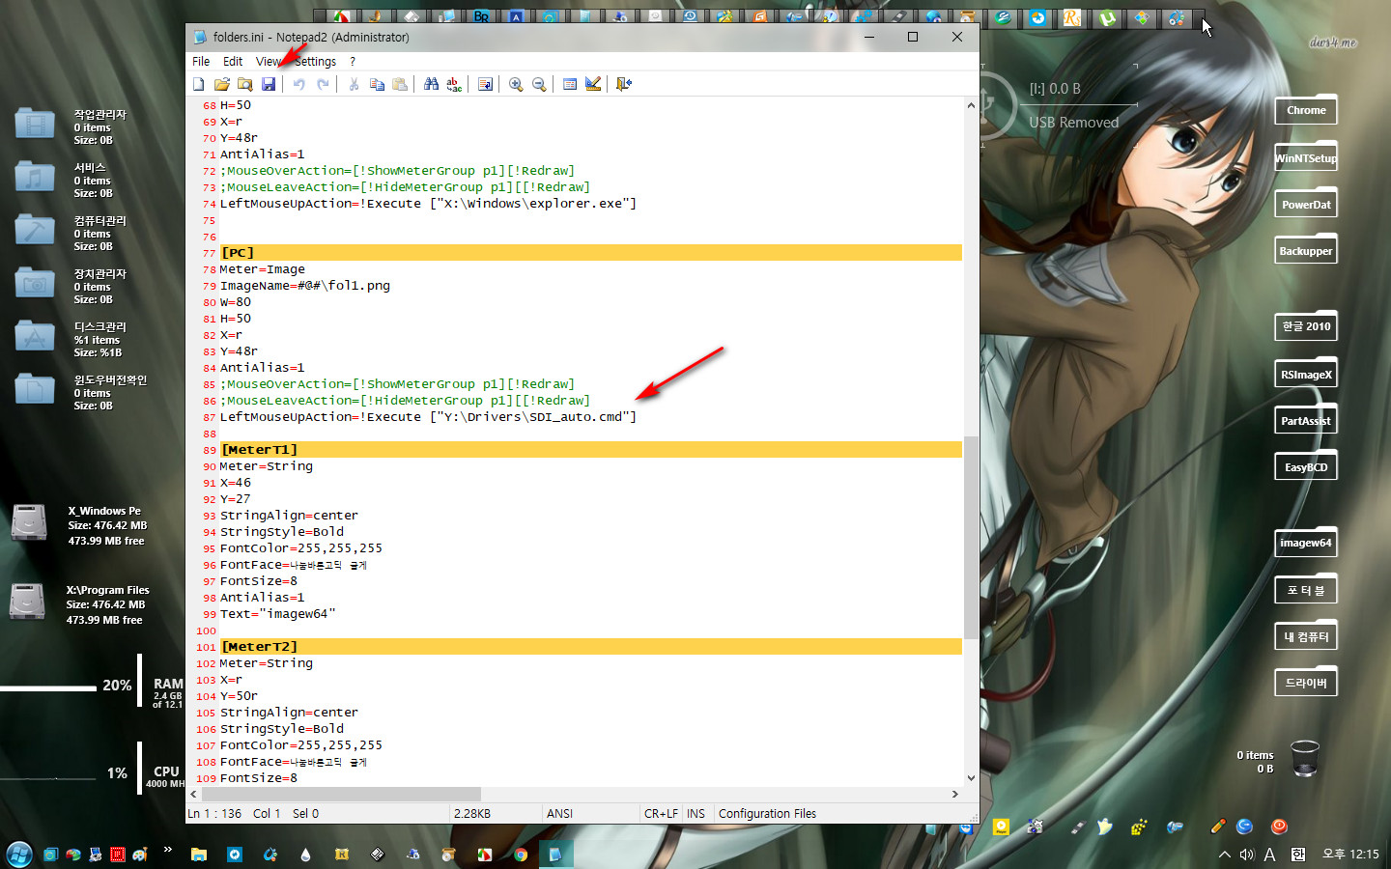Save folders.ini with the floppy disk icon
Viewport: 1391px width, 869px height.
tap(269, 84)
